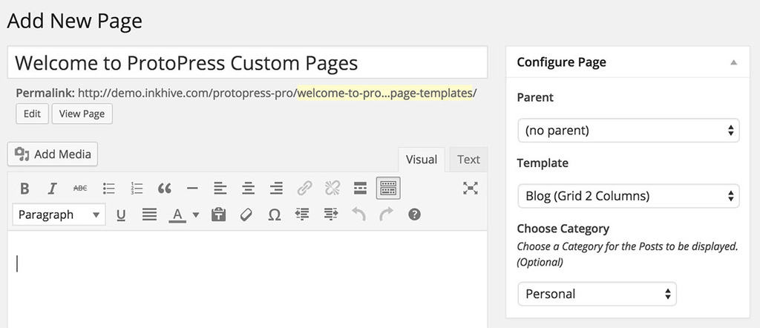Underline the selected text
Image resolution: width=760 pixels, height=328 pixels.
tap(121, 214)
